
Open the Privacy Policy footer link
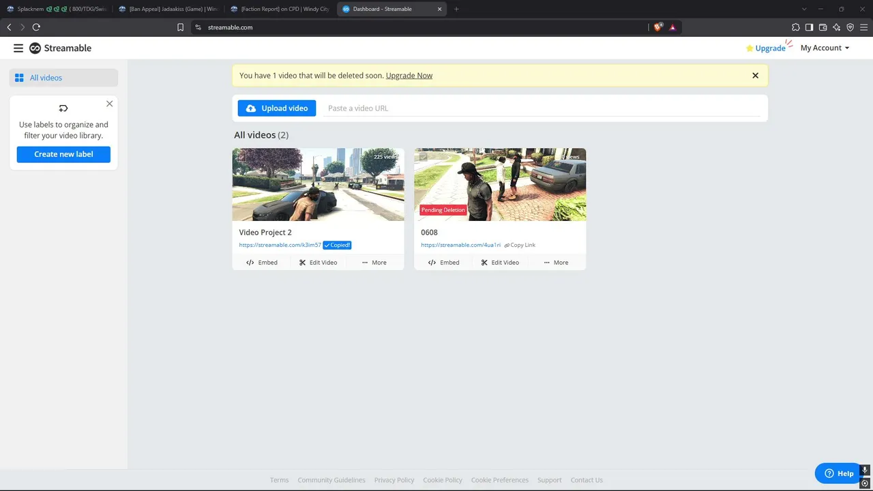click(x=394, y=480)
